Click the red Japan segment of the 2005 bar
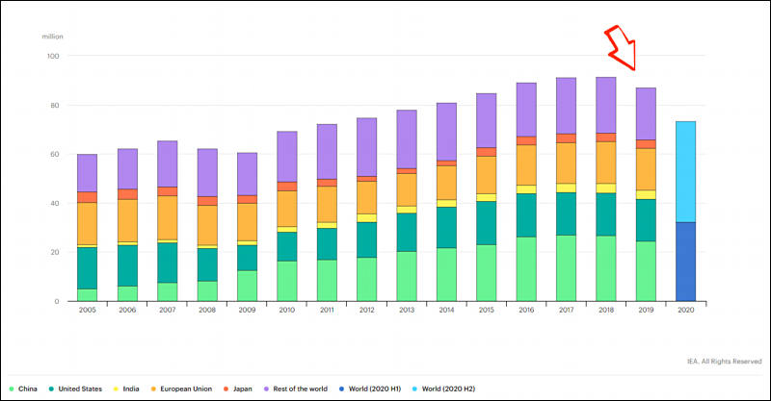Screen dimensions: 771x401 (x=87, y=197)
